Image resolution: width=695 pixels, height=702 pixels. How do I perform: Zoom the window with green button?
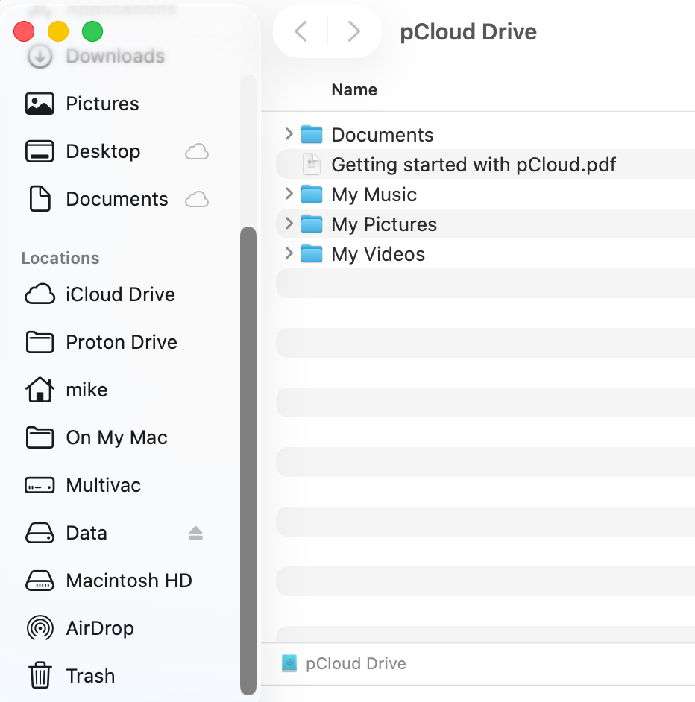[x=92, y=31]
